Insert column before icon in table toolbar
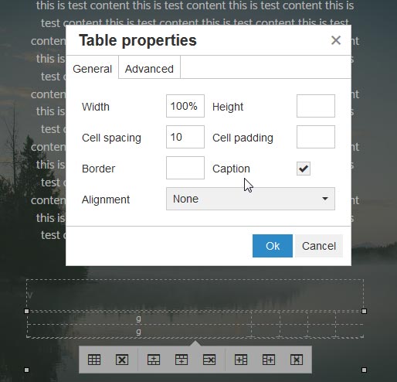This screenshot has width=397, height=382. tap(241, 360)
